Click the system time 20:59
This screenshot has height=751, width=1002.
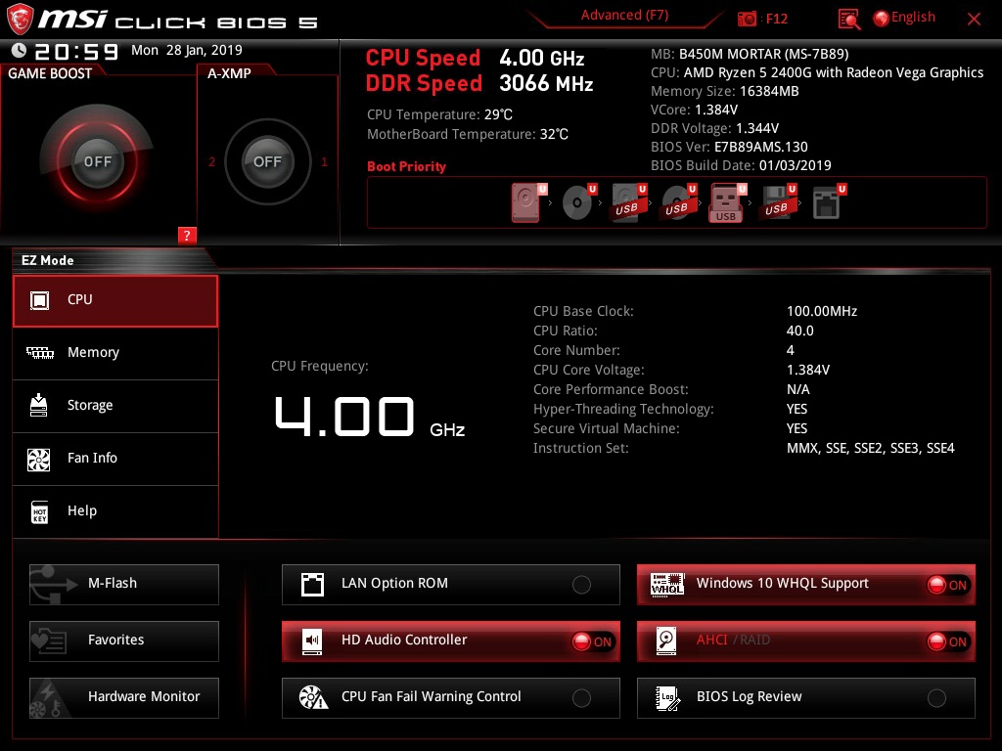[x=76, y=52]
